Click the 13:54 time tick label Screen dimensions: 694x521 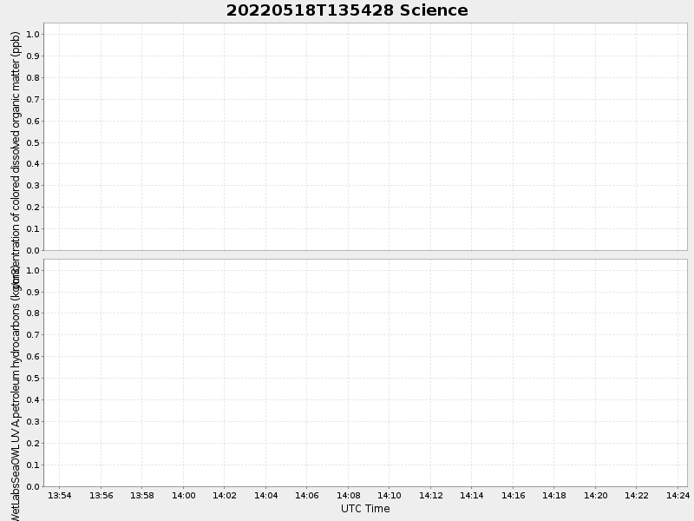click(x=59, y=495)
